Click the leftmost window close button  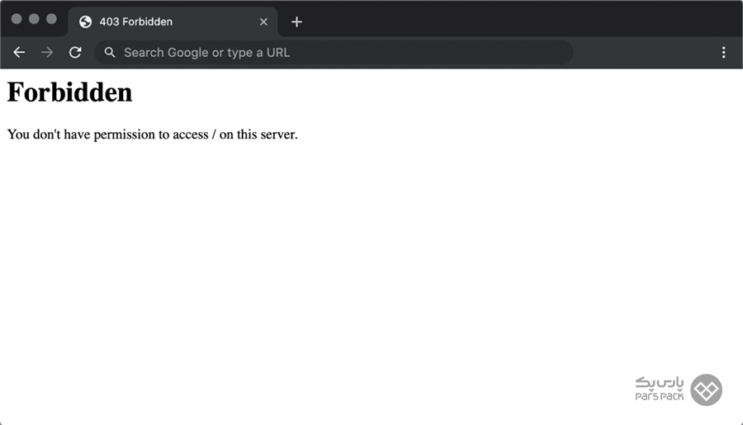17,19
